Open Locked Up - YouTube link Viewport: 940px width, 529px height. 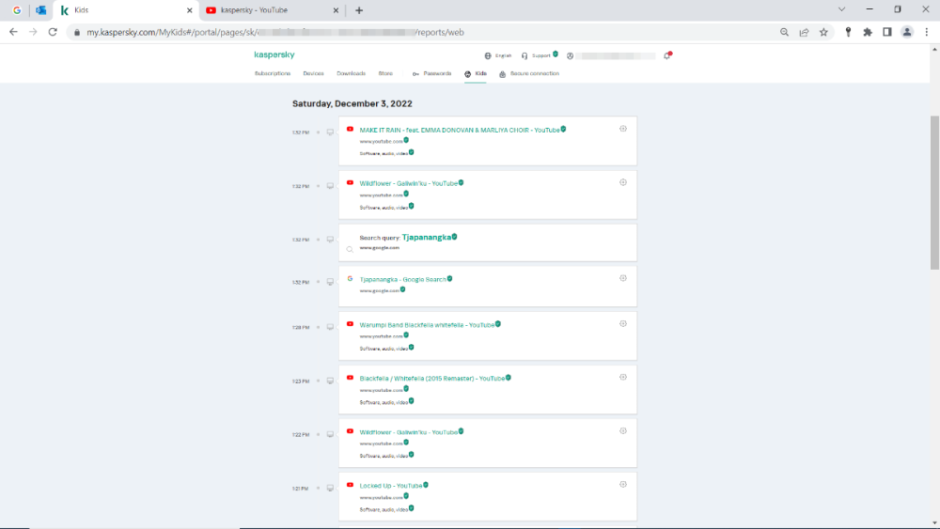click(x=391, y=485)
